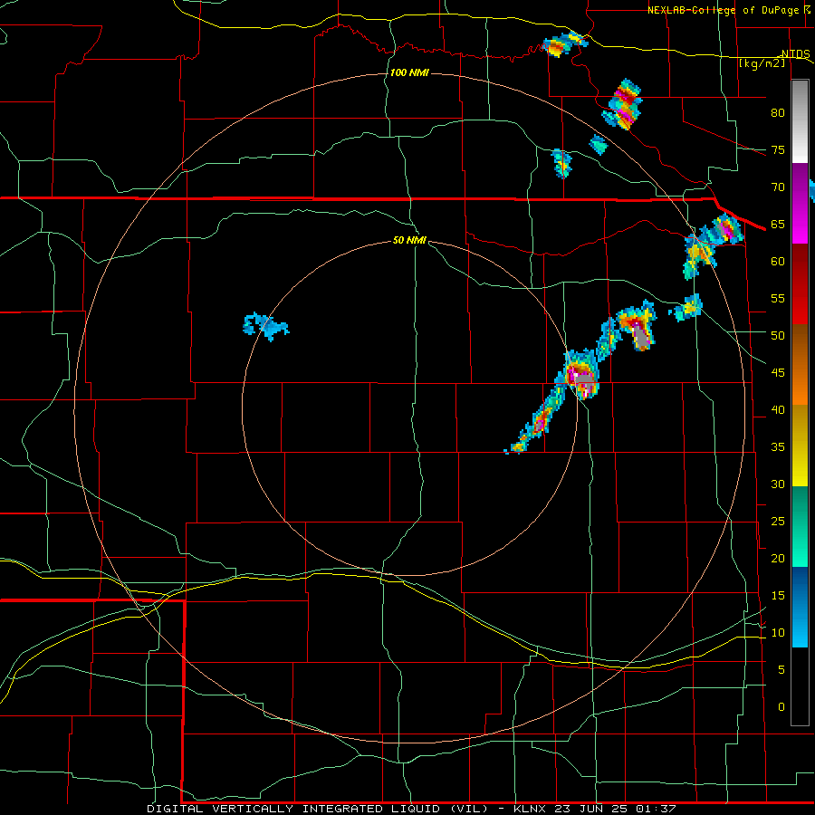Click the [kg/m2] units label

(762, 63)
